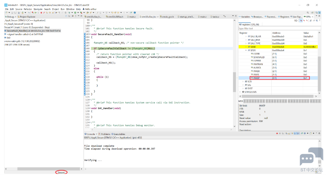326x175 pixels.
Task: Click the green Run icon in toolbar
Action: [x=75, y=13]
